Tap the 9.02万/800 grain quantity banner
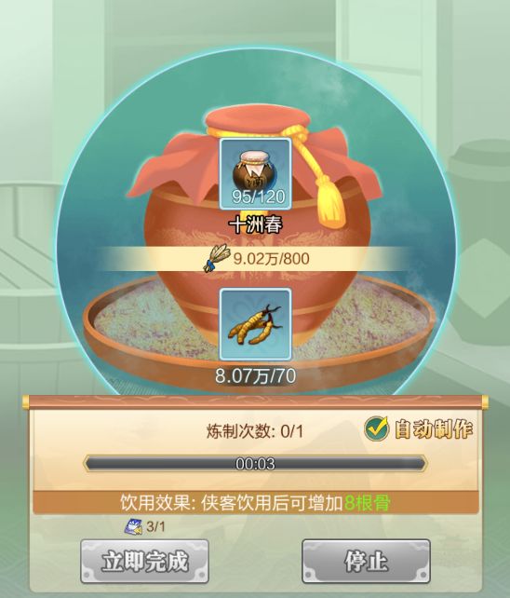Screen dimensions: 510x598 coord(255,259)
